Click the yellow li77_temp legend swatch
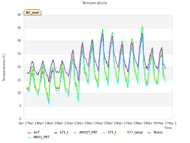Image resolution: width=190 pixels, height=143 pixels. (123, 133)
